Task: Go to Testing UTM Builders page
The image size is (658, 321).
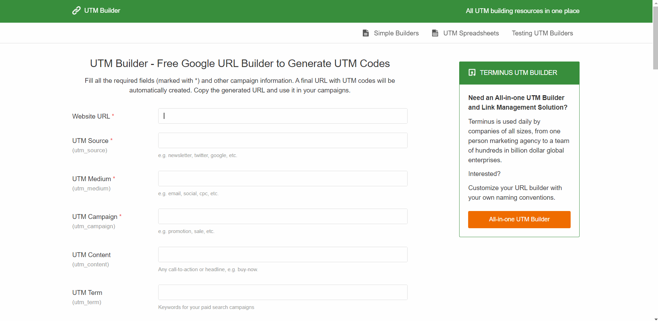Action: (542, 33)
